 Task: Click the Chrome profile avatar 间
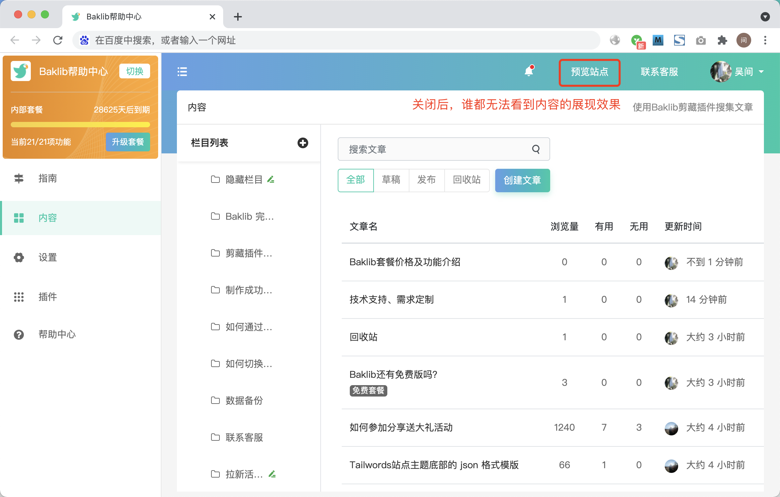pyautogui.click(x=744, y=41)
